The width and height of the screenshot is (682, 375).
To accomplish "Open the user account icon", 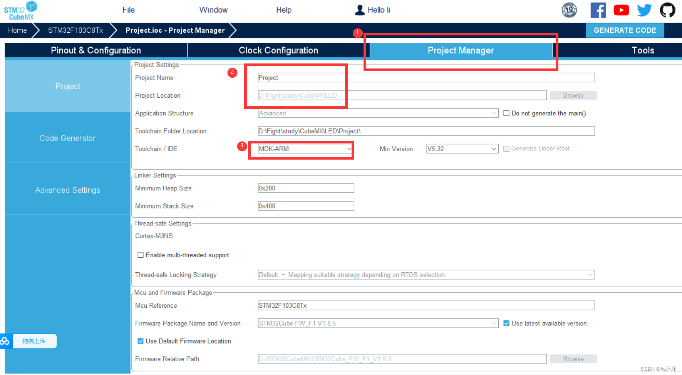I will [x=360, y=10].
